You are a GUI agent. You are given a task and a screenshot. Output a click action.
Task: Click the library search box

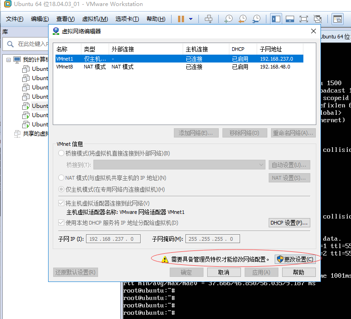[26, 44]
